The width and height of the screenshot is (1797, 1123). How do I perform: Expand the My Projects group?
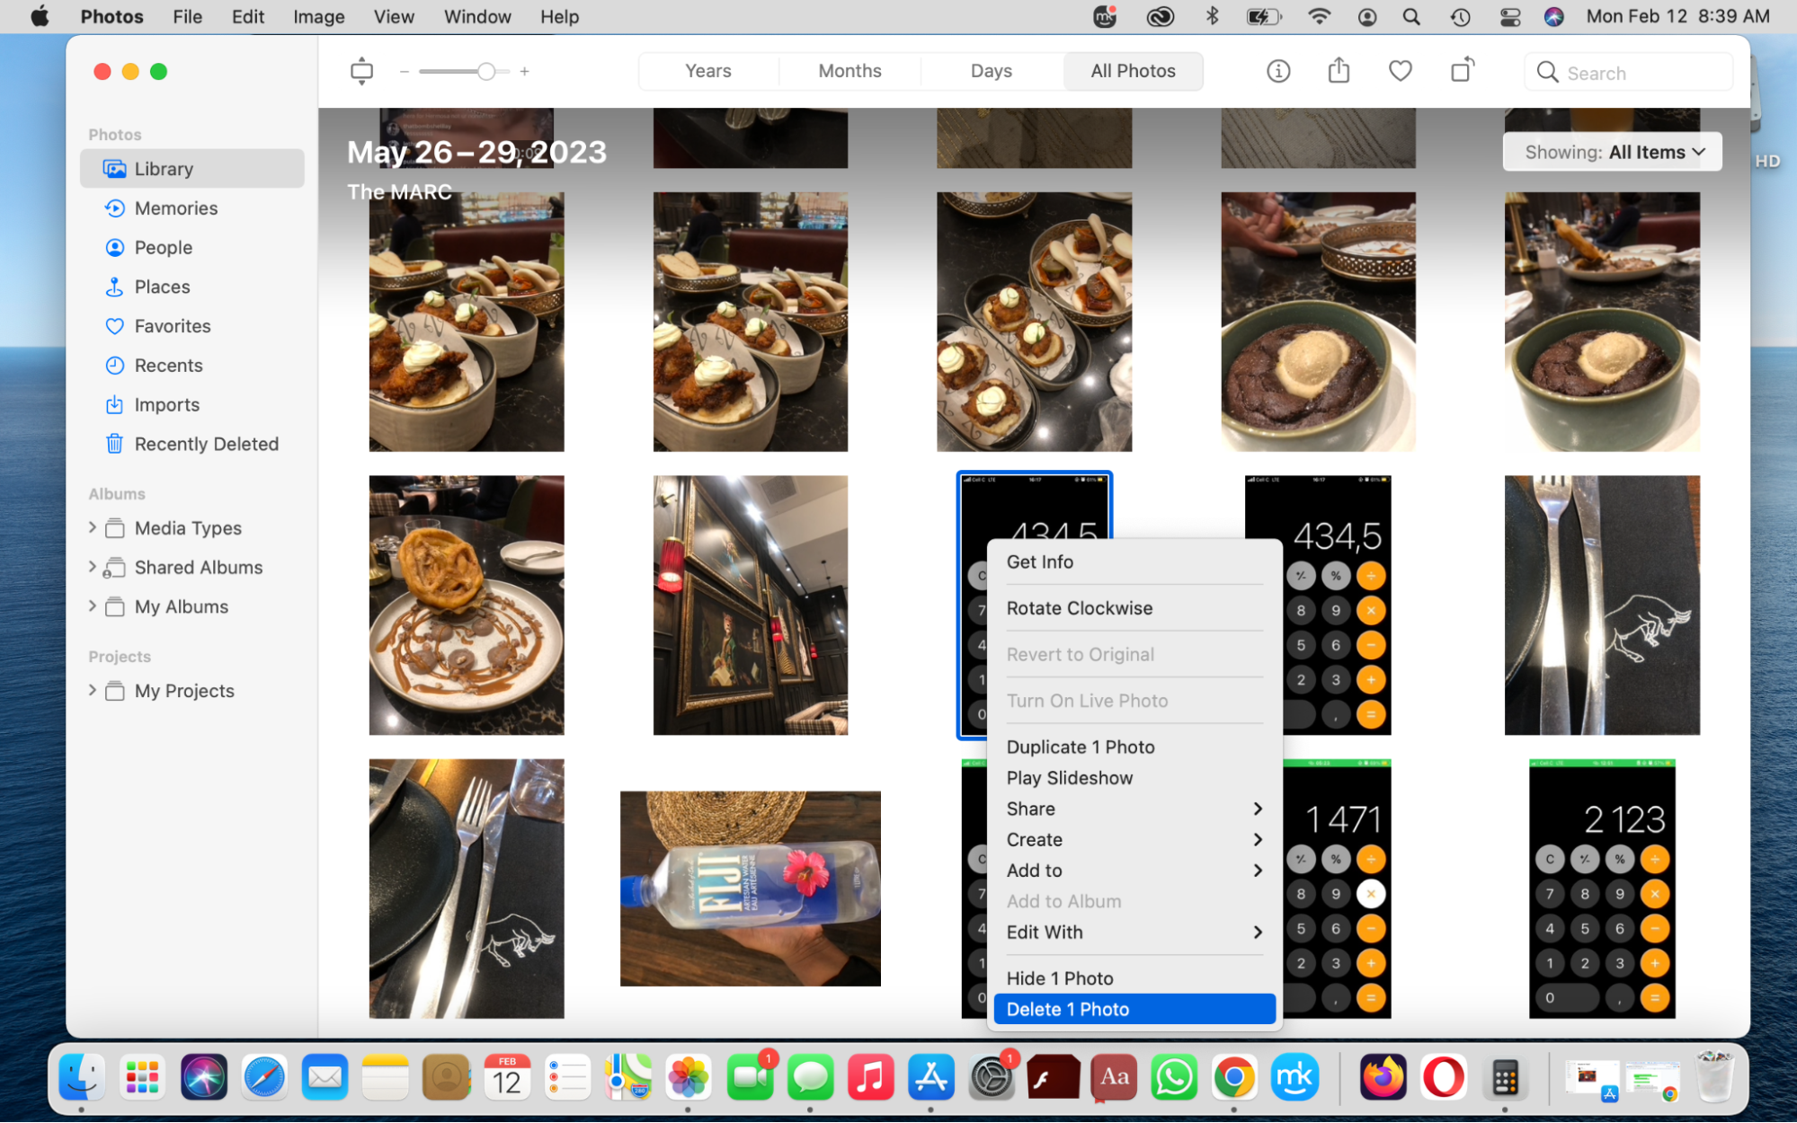pos(92,691)
